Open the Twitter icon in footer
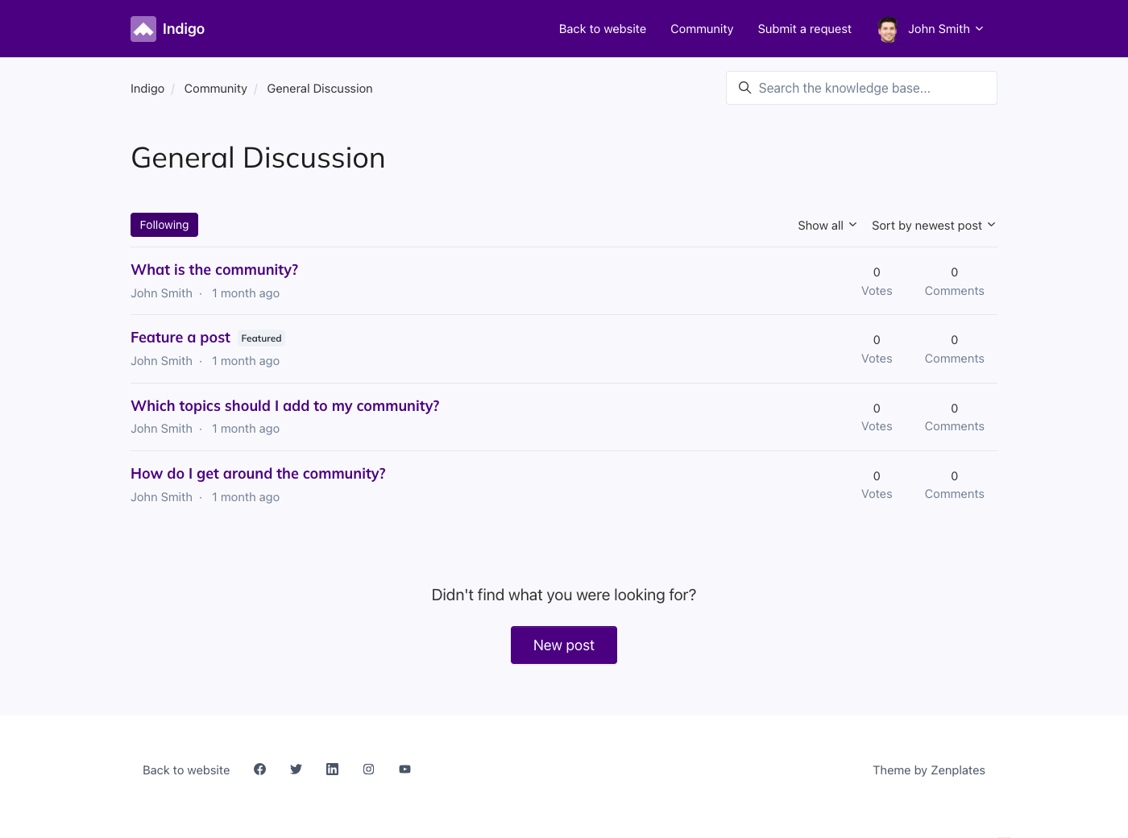The image size is (1128, 838). coord(296,770)
